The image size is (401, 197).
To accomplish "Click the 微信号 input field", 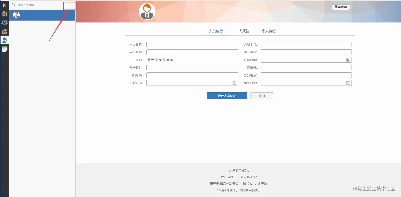I will pos(306,68).
